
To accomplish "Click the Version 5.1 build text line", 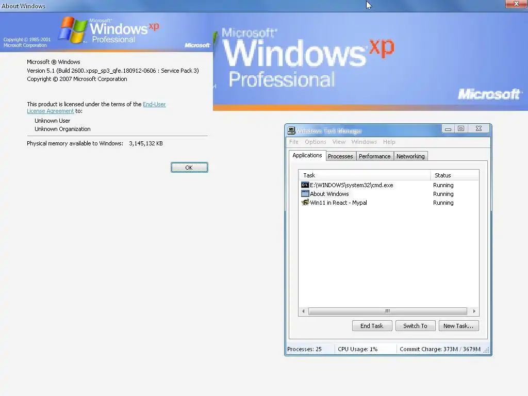I will [x=113, y=71].
